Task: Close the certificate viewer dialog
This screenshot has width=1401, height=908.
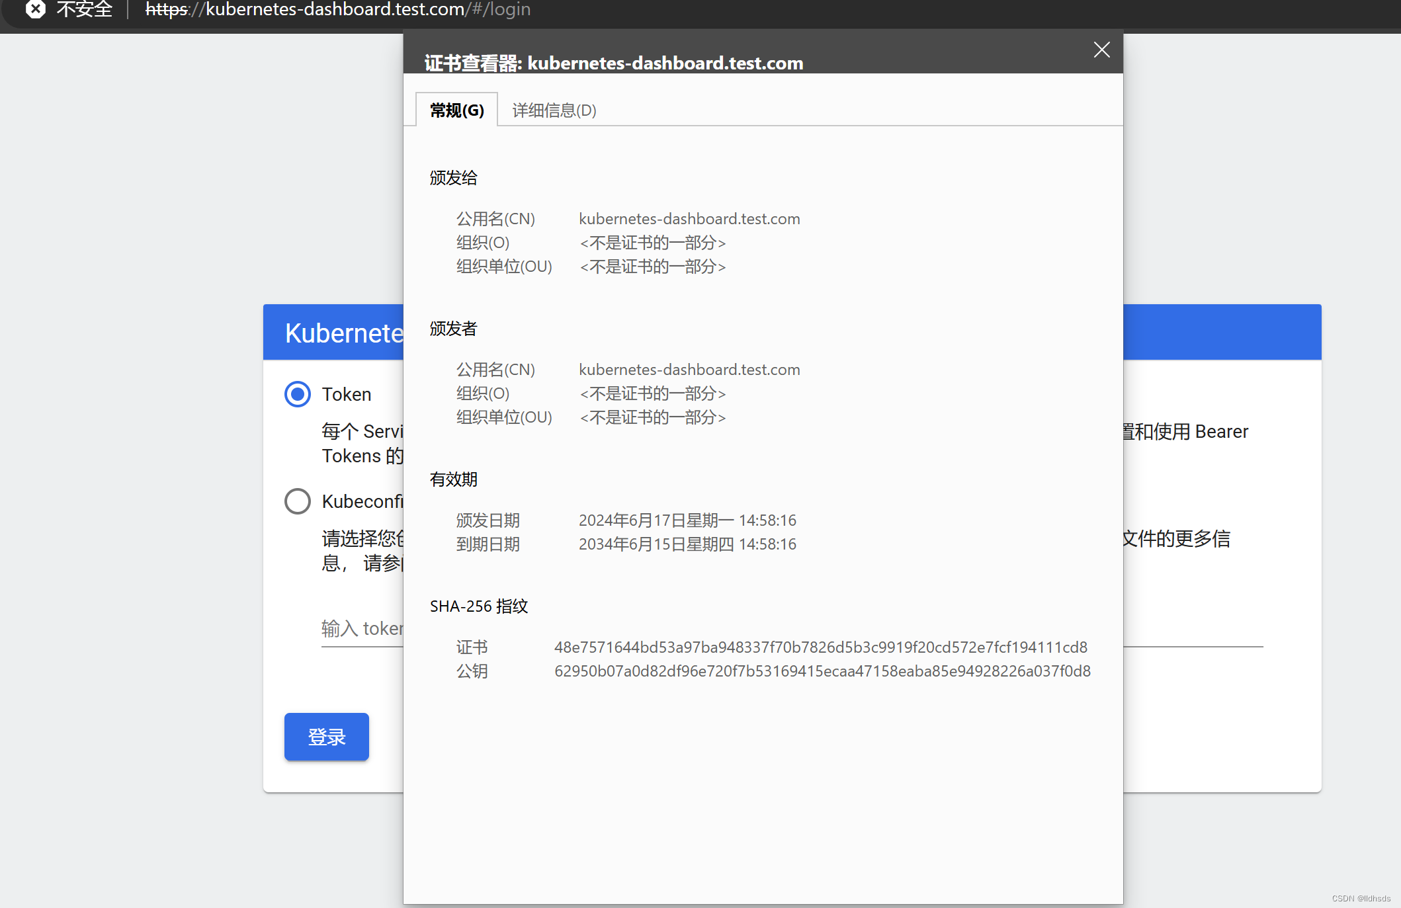Action: point(1101,50)
